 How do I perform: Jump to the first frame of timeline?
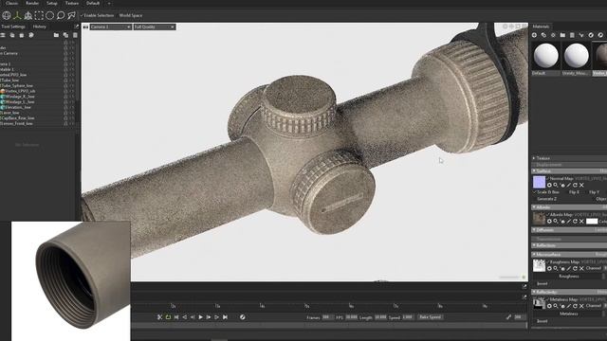176,317
